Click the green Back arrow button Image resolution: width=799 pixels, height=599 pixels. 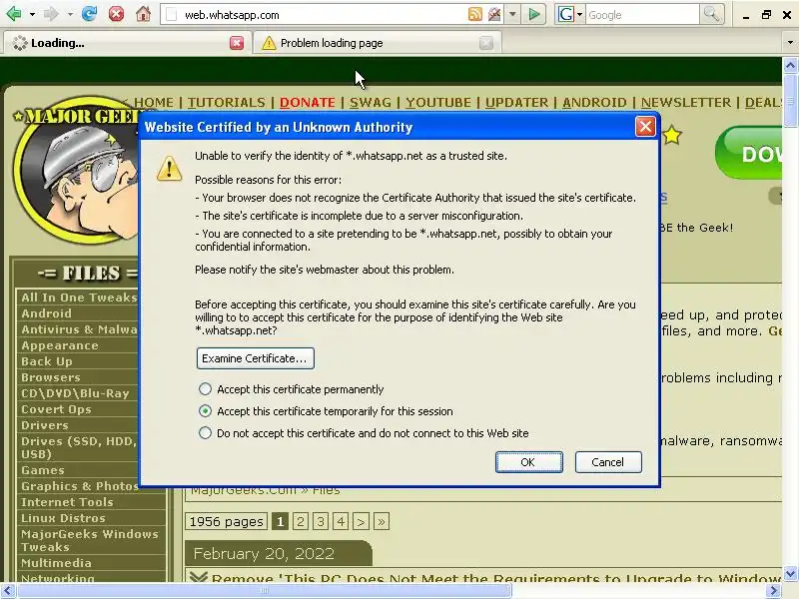click(14, 14)
